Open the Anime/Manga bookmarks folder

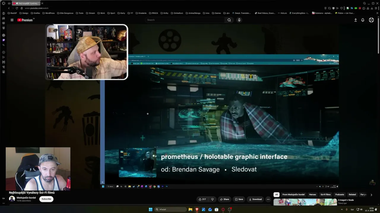[x=193, y=13]
